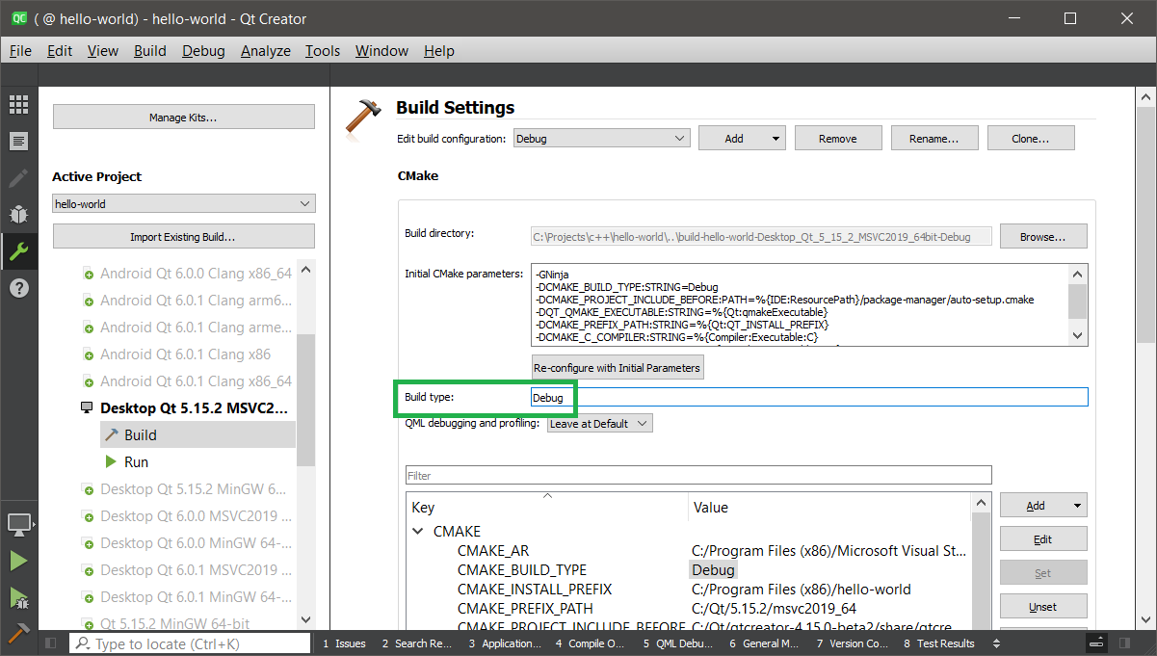Screen dimensions: 1157x656
Task: Click the Initial CMake parameters scrollbar
Action: tap(1078, 303)
